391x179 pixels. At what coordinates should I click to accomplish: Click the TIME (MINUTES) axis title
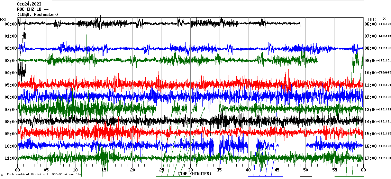(x=194, y=174)
